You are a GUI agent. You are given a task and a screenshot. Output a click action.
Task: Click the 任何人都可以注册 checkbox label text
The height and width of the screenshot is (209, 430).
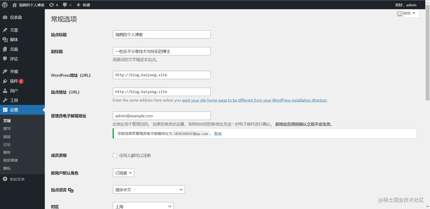pyautogui.click(x=135, y=155)
